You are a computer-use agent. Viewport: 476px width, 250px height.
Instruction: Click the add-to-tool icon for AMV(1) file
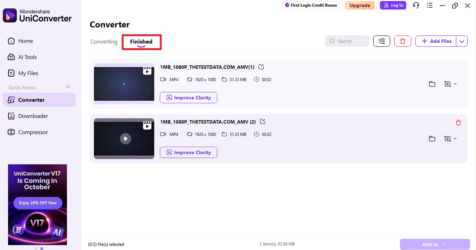tap(447, 84)
